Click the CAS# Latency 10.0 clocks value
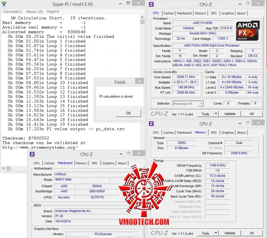267x238 pixels. pyautogui.click(x=217, y=176)
